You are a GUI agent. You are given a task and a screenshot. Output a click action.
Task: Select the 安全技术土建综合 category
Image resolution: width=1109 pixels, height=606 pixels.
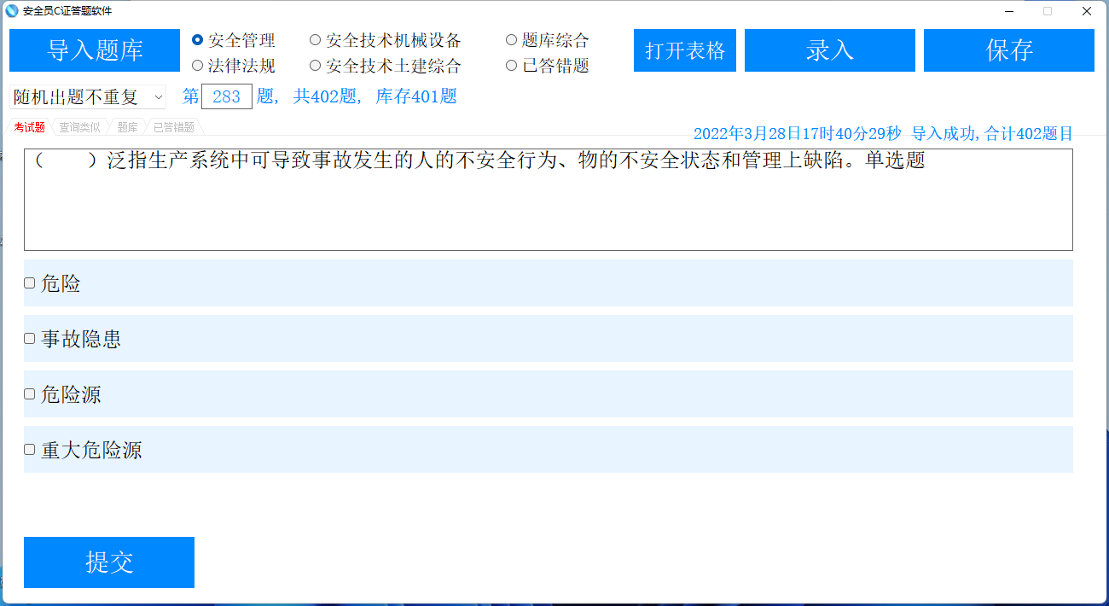tap(316, 65)
